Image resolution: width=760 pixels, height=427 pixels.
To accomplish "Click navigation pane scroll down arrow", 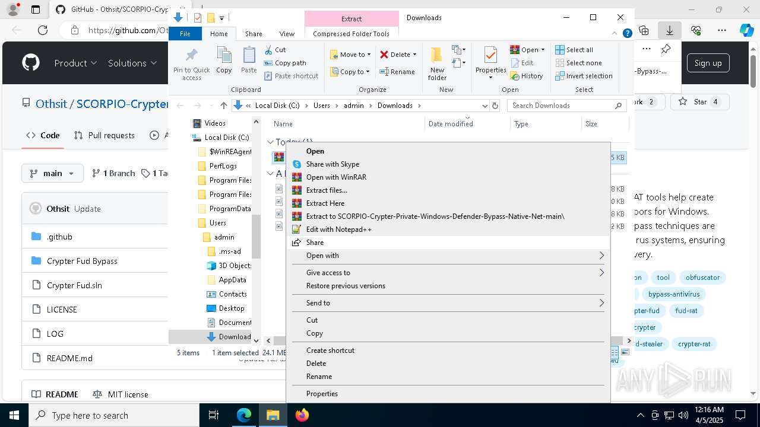I will 256,340.
